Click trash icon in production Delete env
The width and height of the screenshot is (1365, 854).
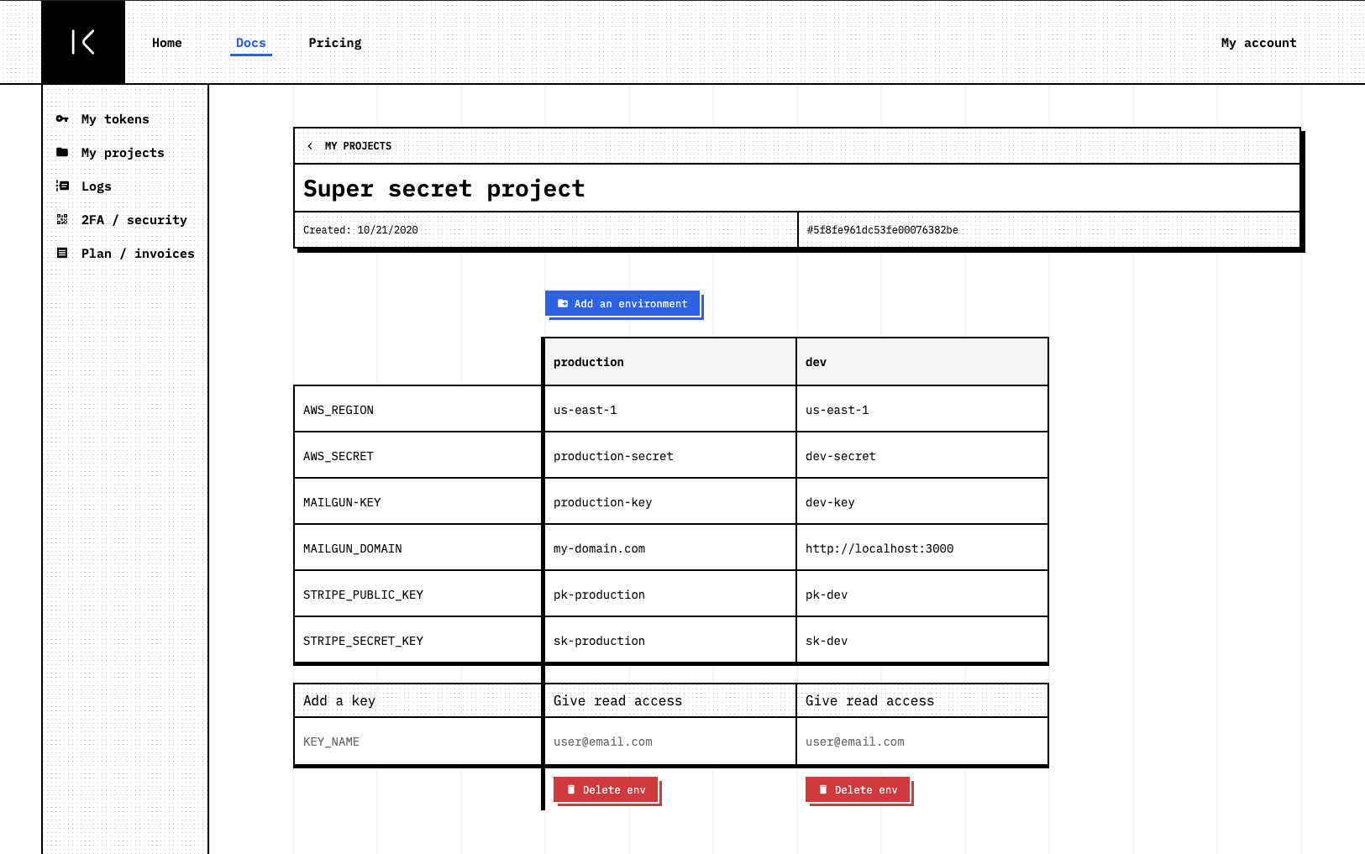point(571,790)
